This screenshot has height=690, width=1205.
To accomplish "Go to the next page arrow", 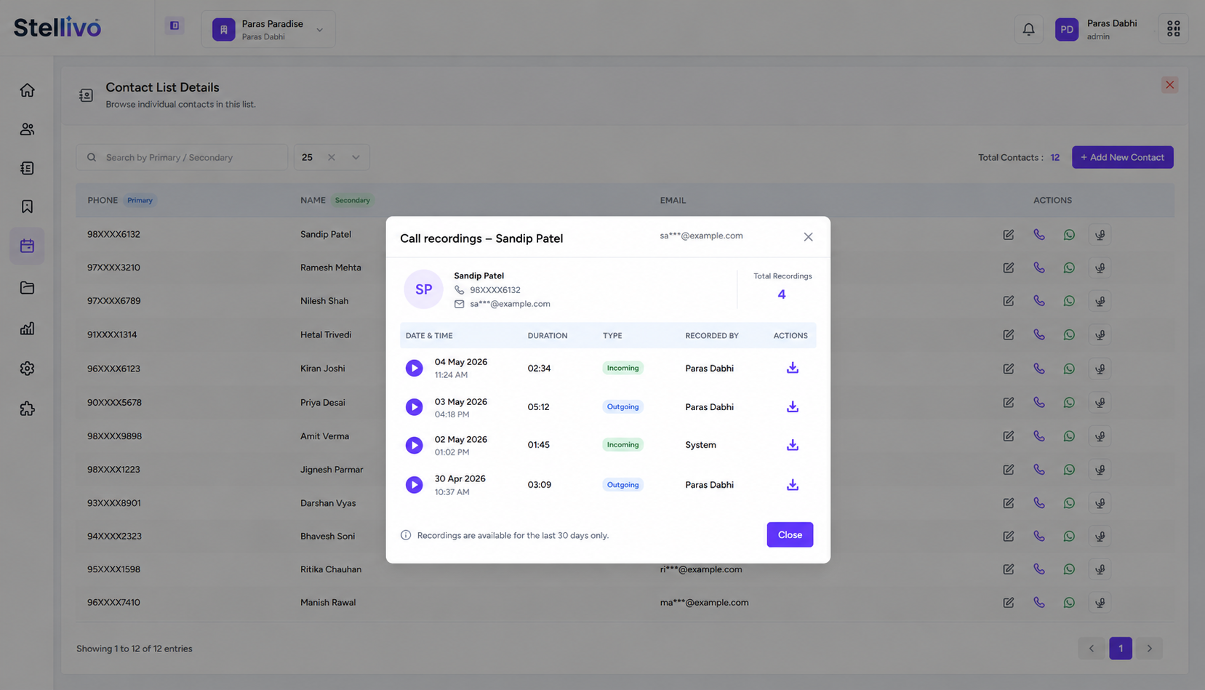I will [x=1149, y=649].
